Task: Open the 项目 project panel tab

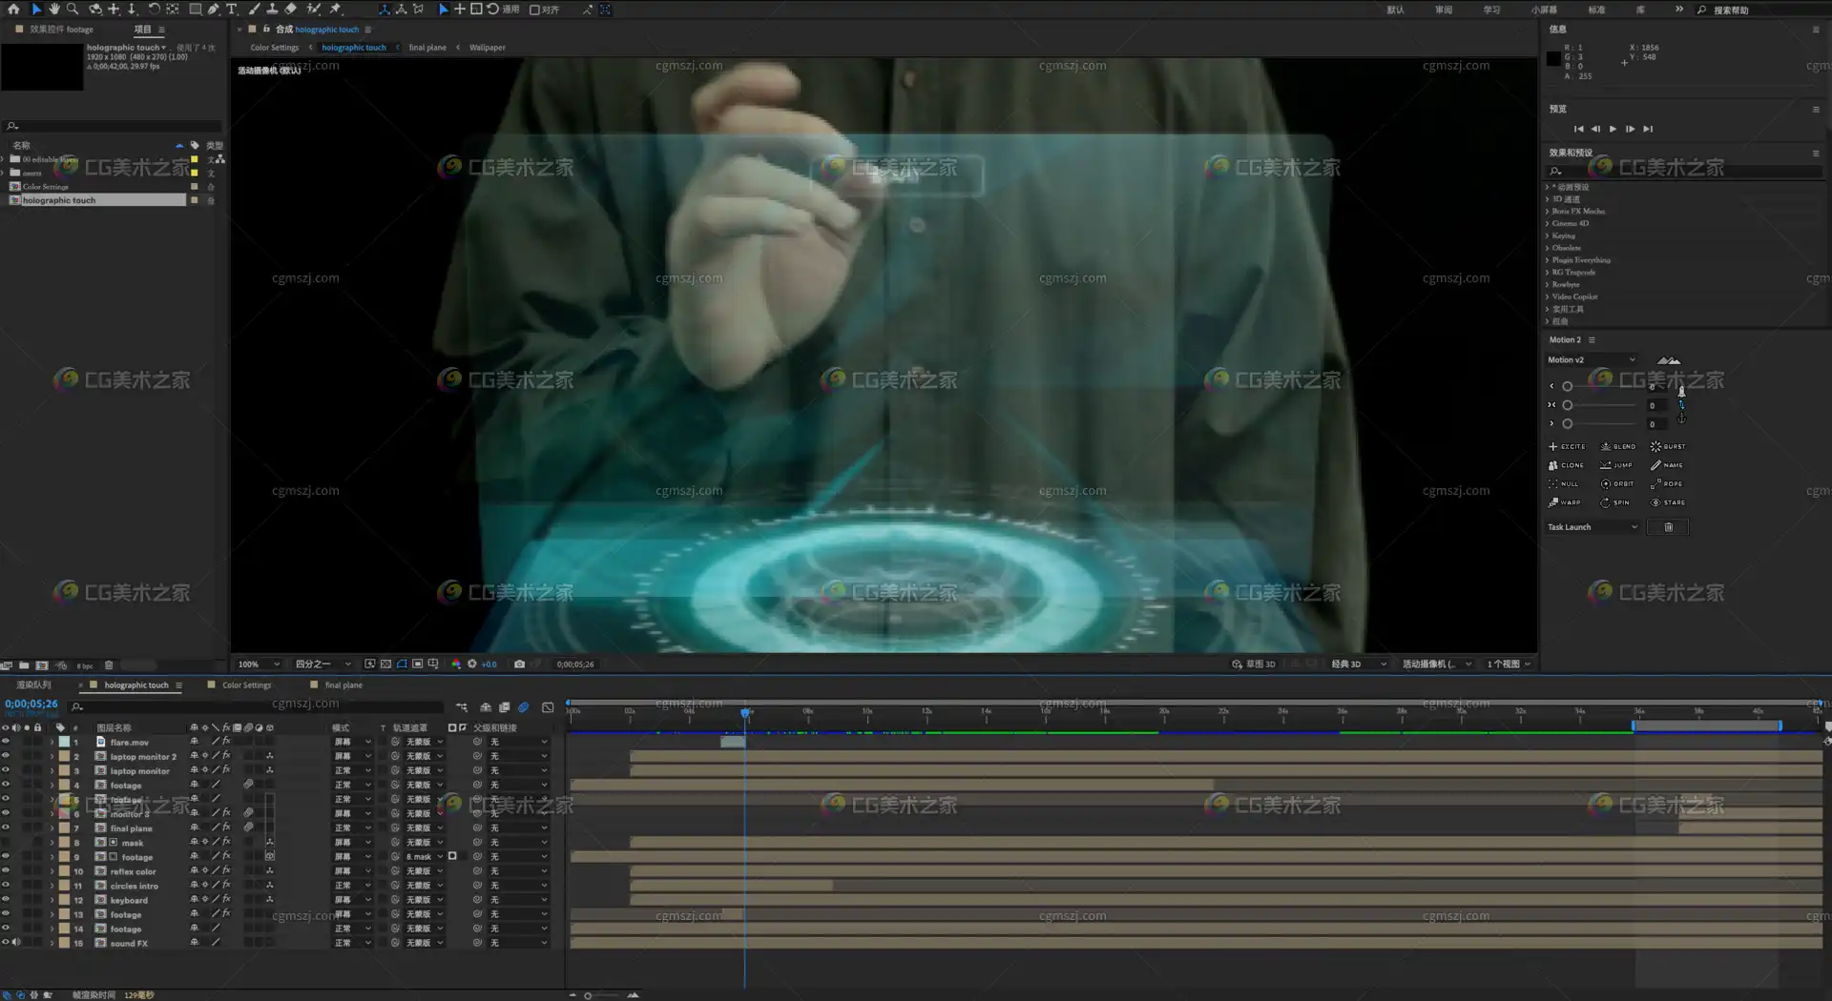Action: [x=142, y=30]
